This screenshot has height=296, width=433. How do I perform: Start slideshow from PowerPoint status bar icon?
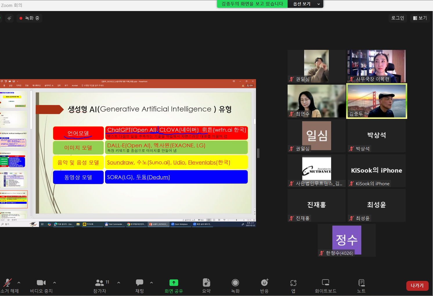224,220
